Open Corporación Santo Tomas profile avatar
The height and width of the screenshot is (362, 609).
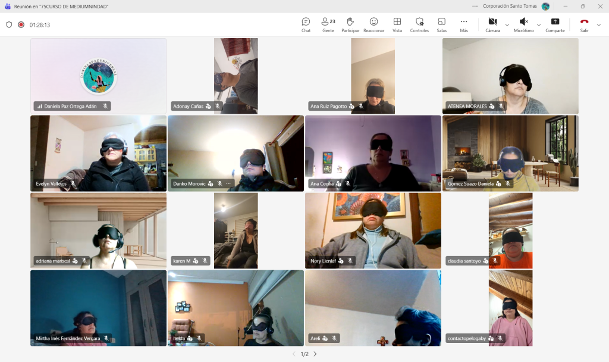click(546, 6)
